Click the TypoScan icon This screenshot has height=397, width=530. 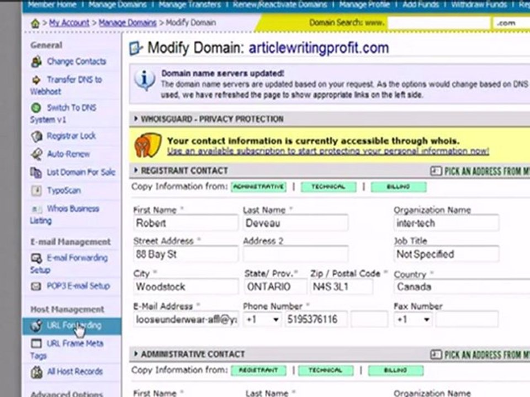pyautogui.click(x=36, y=190)
